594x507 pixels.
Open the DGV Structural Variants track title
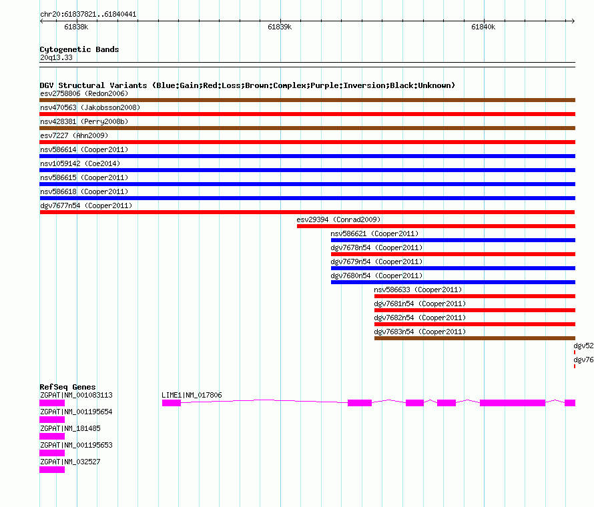(248, 85)
